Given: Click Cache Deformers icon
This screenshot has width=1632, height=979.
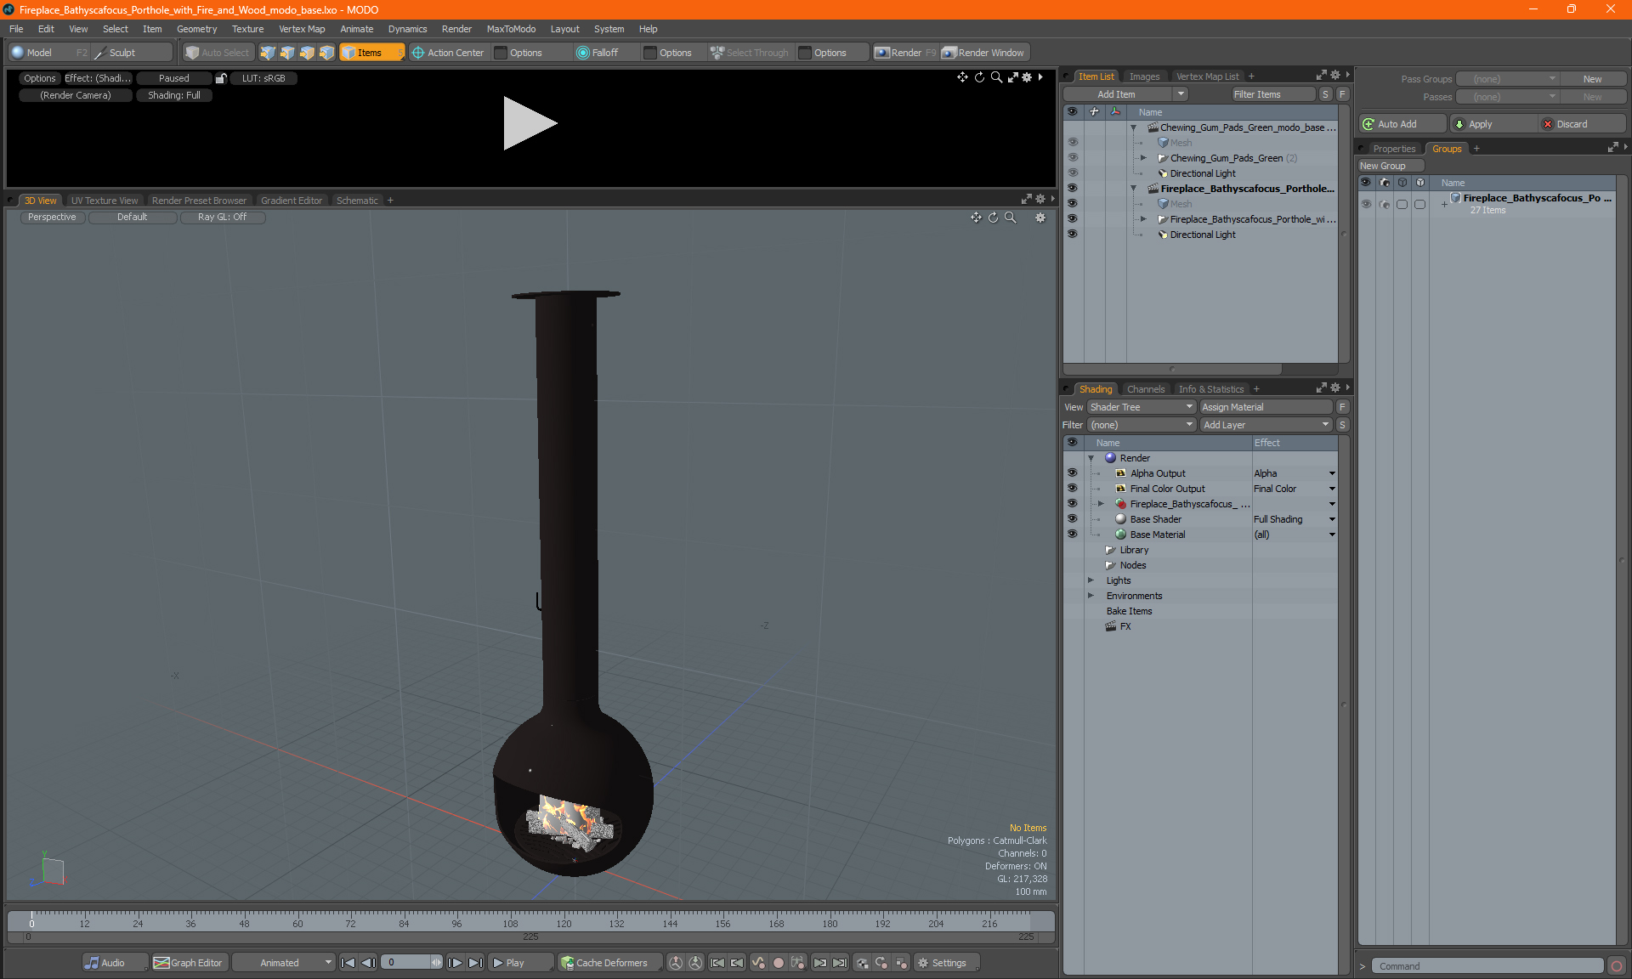Looking at the screenshot, I should coord(567,963).
